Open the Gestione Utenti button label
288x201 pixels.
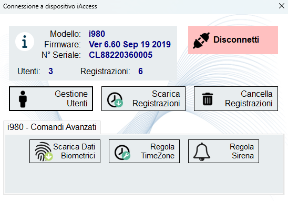tap(71, 98)
